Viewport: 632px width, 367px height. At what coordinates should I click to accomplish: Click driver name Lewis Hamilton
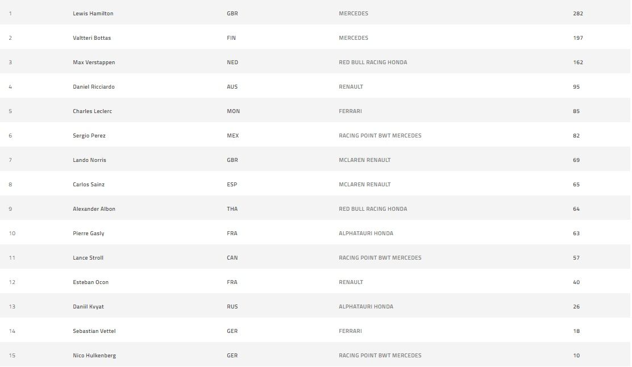[93, 13]
